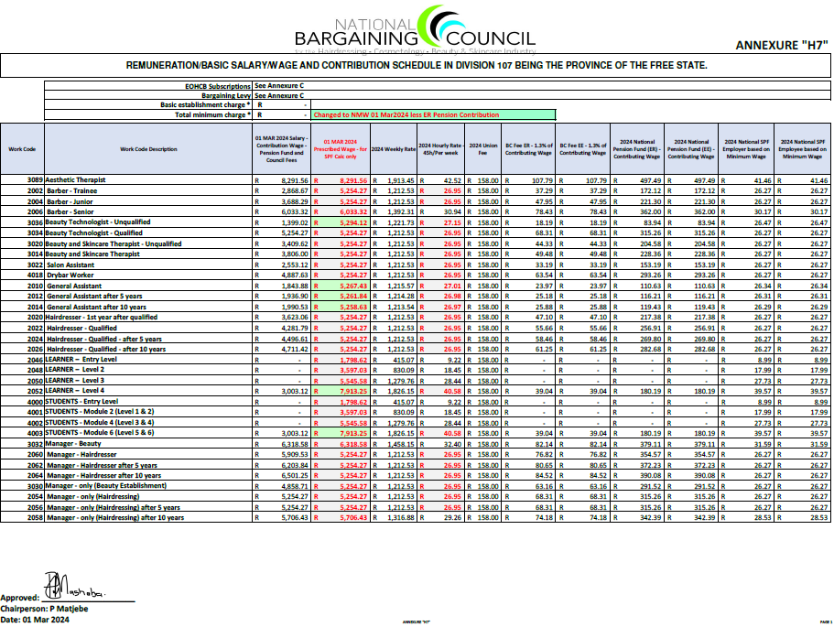The width and height of the screenshot is (834, 627).
Task: Click Manager - Hairdresser after 5 years
Action: (x=103, y=465)
